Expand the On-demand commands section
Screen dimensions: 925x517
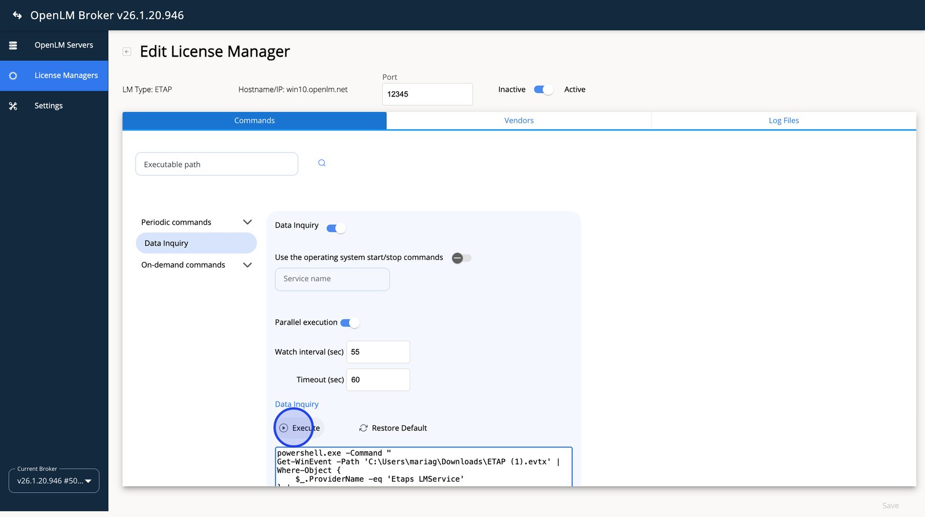click(247, 265)
